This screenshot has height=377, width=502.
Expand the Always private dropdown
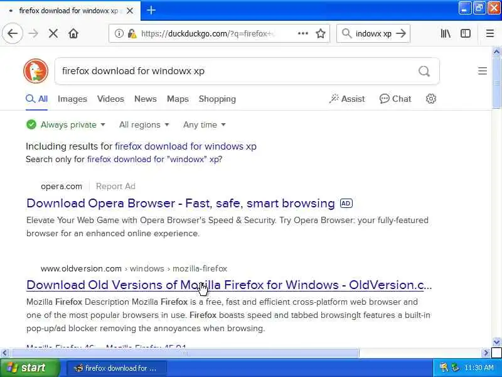pyautogui.click(x=66, y=124)
